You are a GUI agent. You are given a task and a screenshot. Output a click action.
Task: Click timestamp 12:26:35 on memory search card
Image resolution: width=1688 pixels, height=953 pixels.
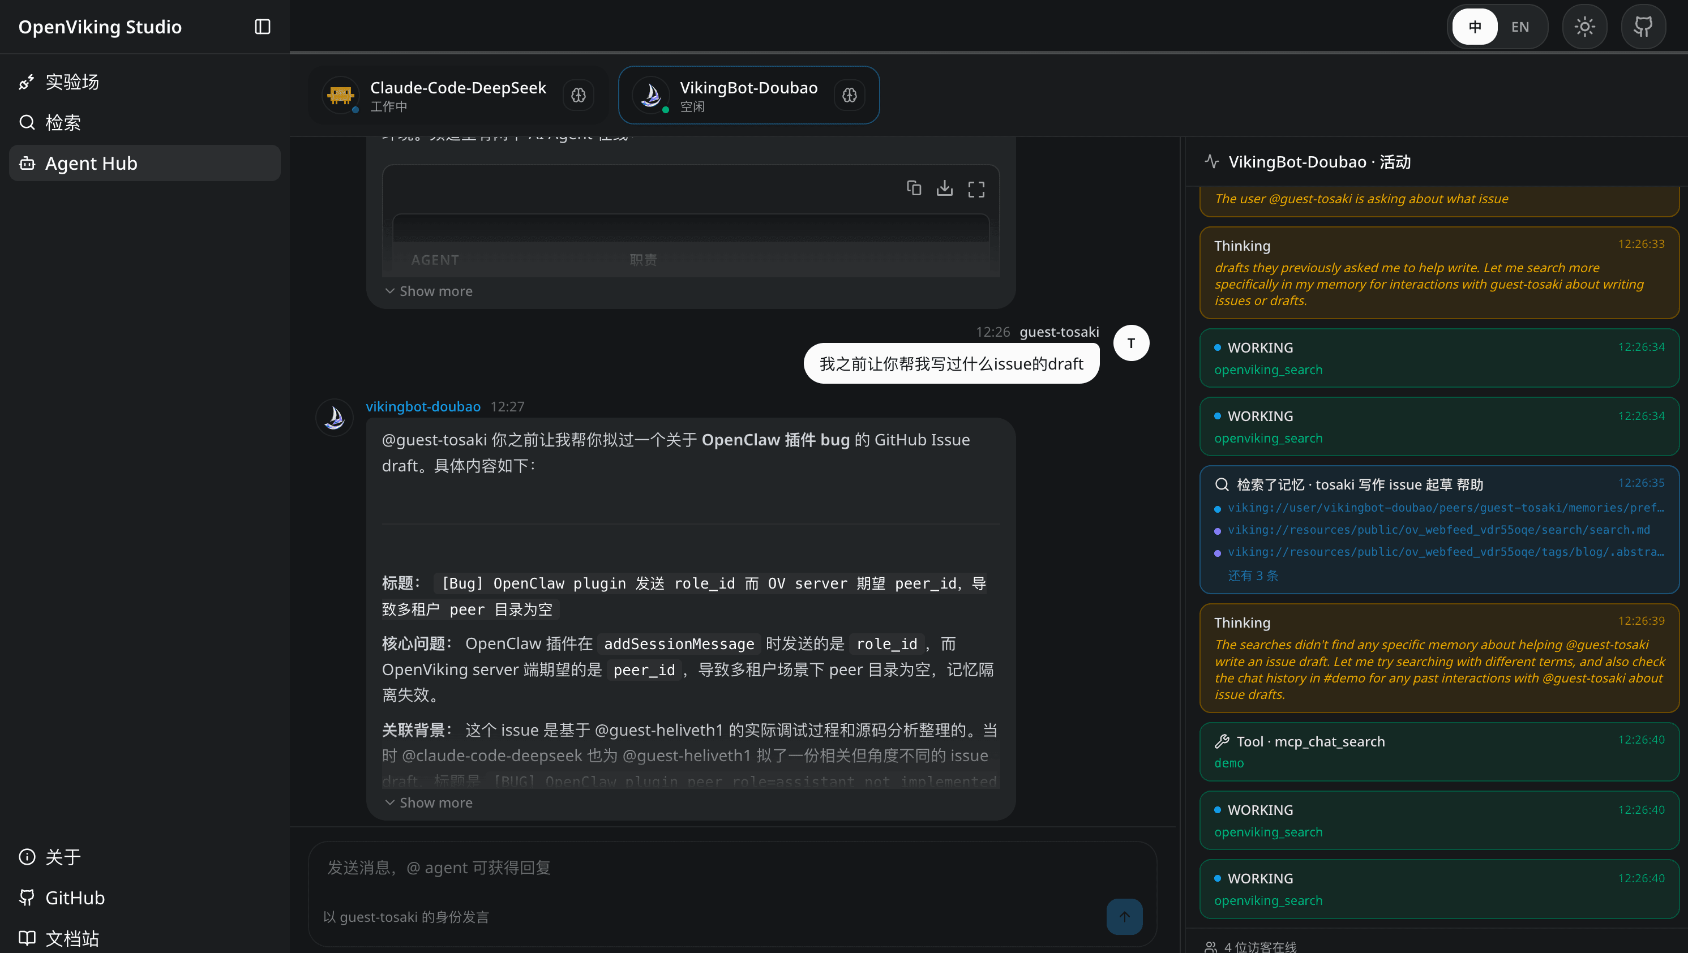pyautogui.click(x=1641, y=483)
